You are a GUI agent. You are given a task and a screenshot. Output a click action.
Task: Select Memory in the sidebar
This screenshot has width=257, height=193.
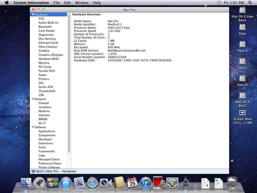(x=44, y=63)
